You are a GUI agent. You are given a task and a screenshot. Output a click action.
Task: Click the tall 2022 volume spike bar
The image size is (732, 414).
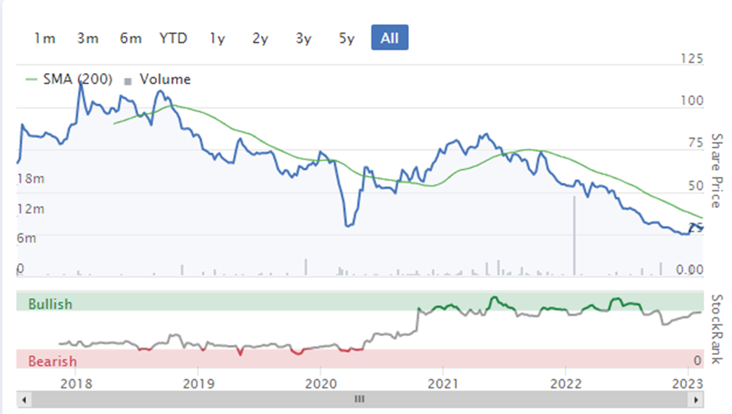click(x=574, y=235)
